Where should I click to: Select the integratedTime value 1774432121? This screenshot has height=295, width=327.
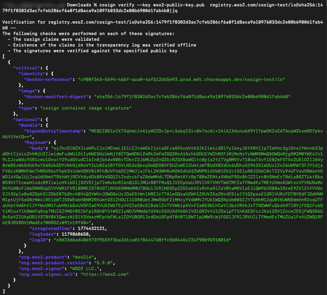(91, 229)
